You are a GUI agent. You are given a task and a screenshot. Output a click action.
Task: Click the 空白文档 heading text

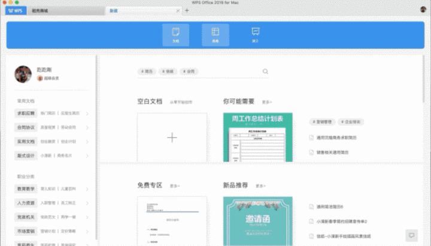tap(150, 101)
